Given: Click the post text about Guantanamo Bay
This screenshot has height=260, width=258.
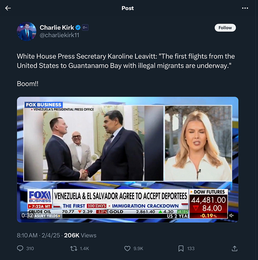Looking at the screenshot, I should pos(126,61).
